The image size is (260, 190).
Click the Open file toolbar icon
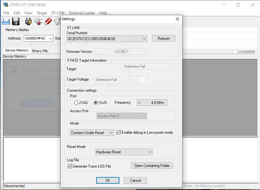click(6, 21)
